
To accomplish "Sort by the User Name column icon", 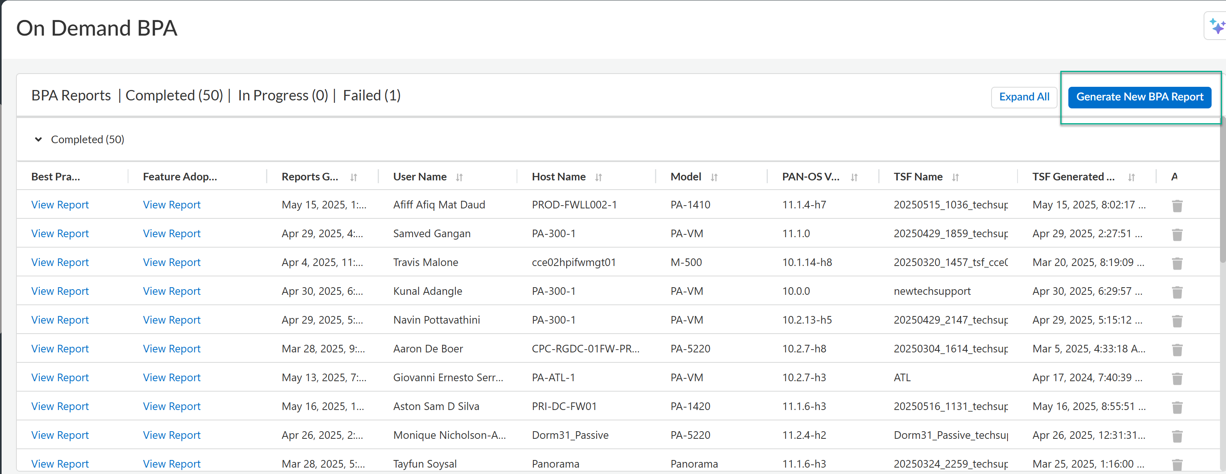I will click(x=459, y=178).
